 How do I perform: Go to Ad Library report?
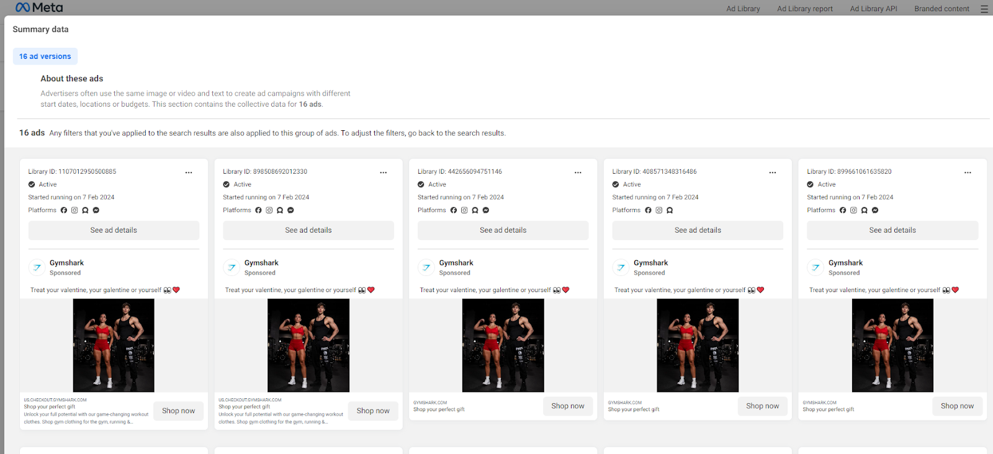pyautogui.click(x=805, y=9)
